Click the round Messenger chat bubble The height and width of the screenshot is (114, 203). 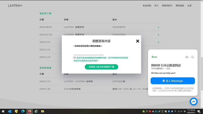(x=193, y=101)
